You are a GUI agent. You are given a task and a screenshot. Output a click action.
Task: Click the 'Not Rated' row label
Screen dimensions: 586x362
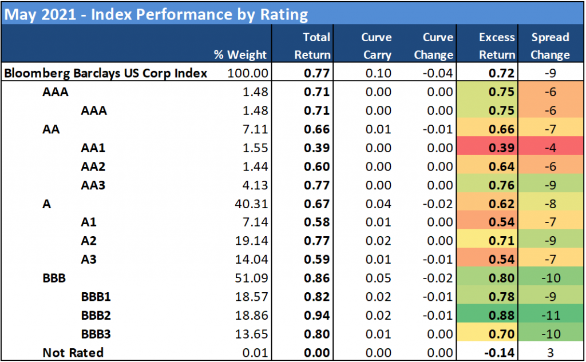click(73, 353)
